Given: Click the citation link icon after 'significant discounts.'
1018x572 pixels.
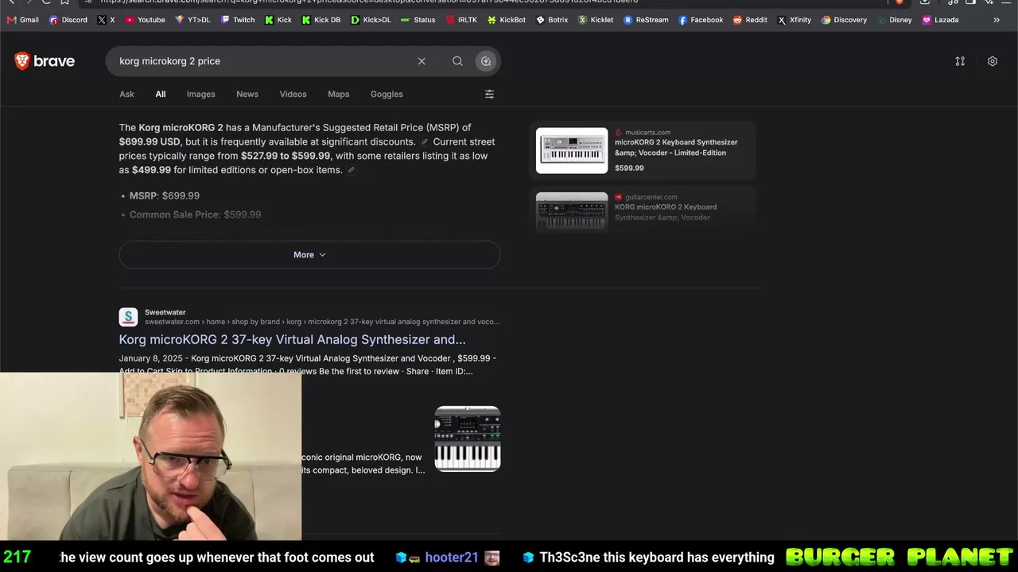Looking at the screenshot, I should 425,142.
